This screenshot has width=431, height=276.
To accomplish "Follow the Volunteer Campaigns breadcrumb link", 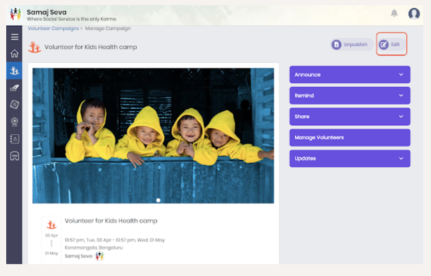I will (53, 28).
